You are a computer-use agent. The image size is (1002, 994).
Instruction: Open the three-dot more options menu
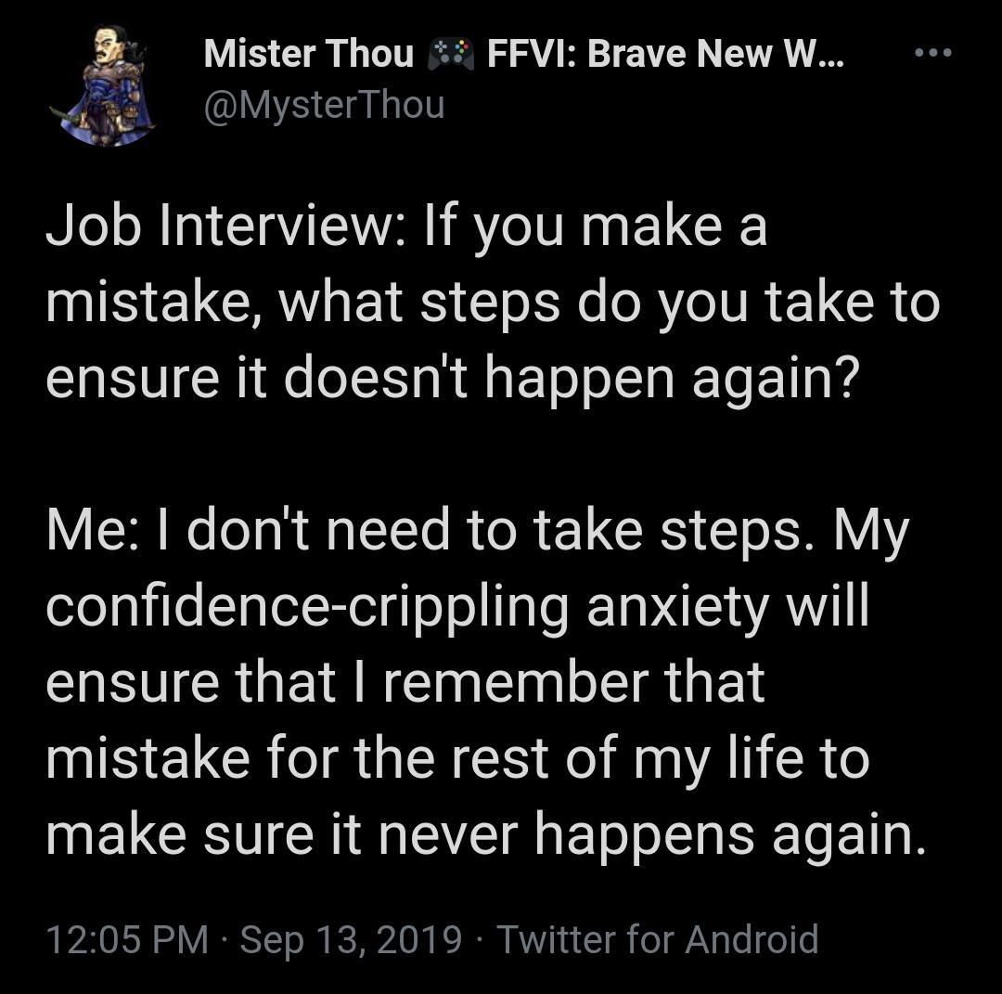pos(933,53)
